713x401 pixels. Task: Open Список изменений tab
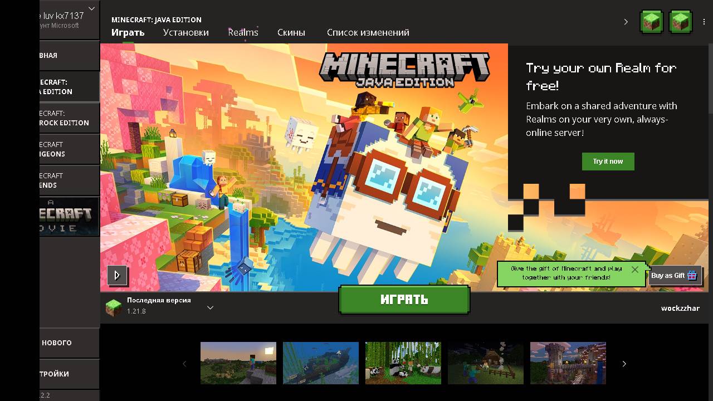pyautogui.click(x=368, y=32)
